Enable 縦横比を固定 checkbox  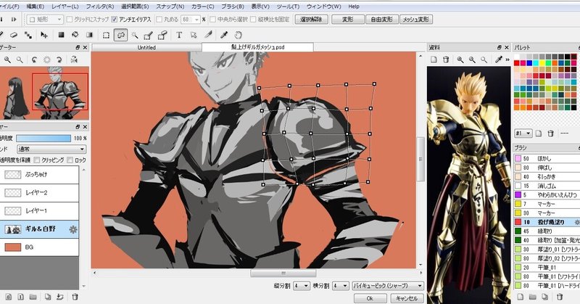(253, 20)
